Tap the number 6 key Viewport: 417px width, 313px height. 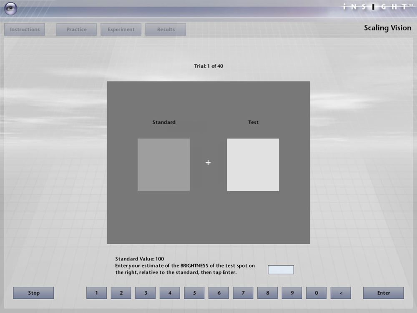(x=219, y=293)
